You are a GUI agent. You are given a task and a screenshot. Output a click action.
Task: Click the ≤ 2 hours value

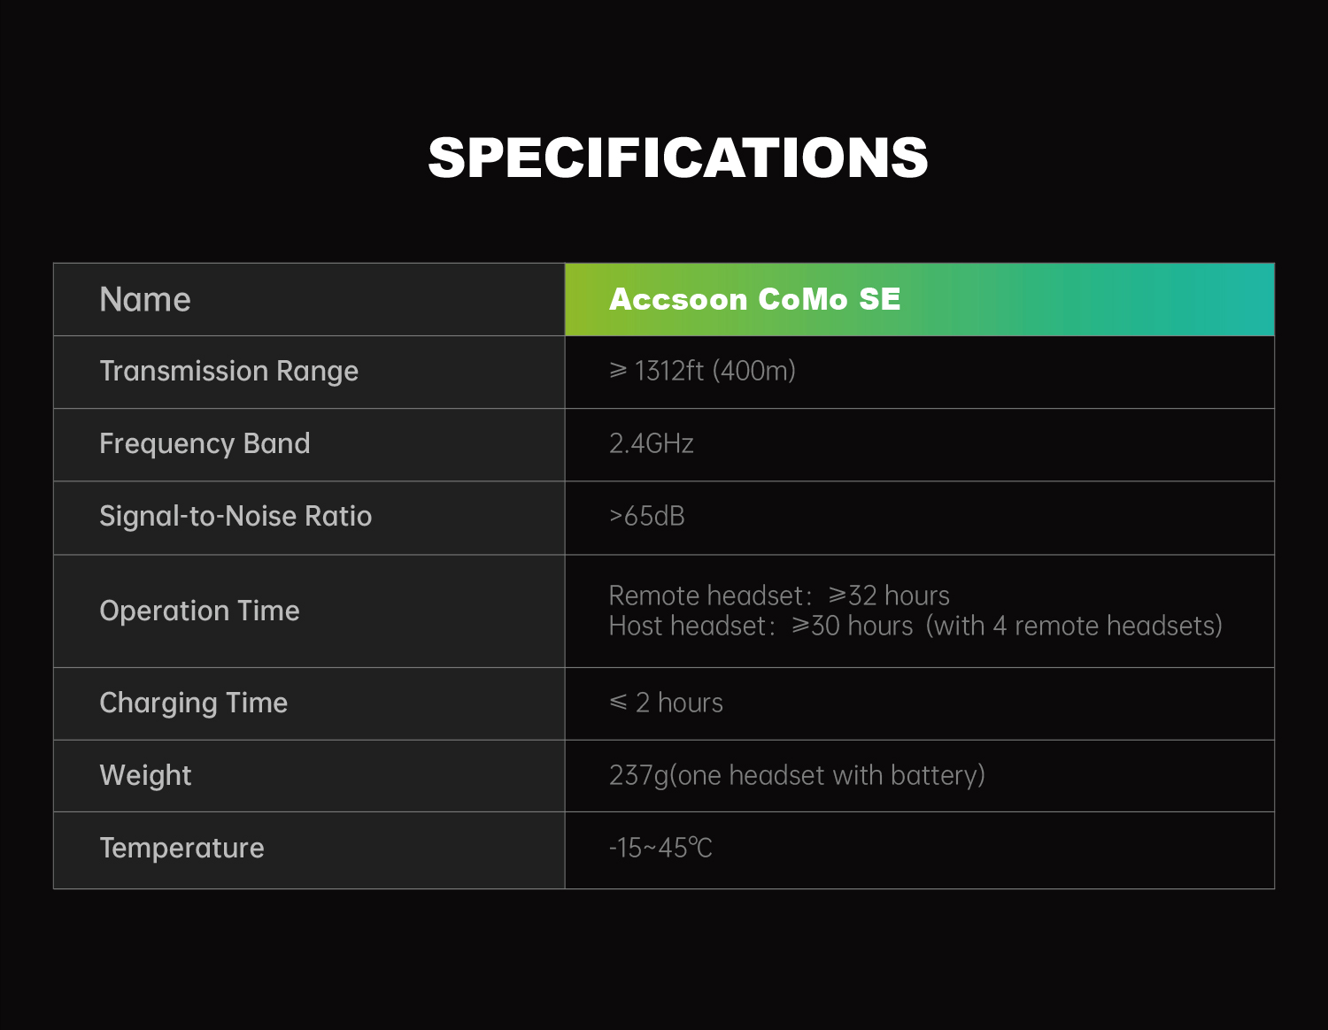coord(666,703)
